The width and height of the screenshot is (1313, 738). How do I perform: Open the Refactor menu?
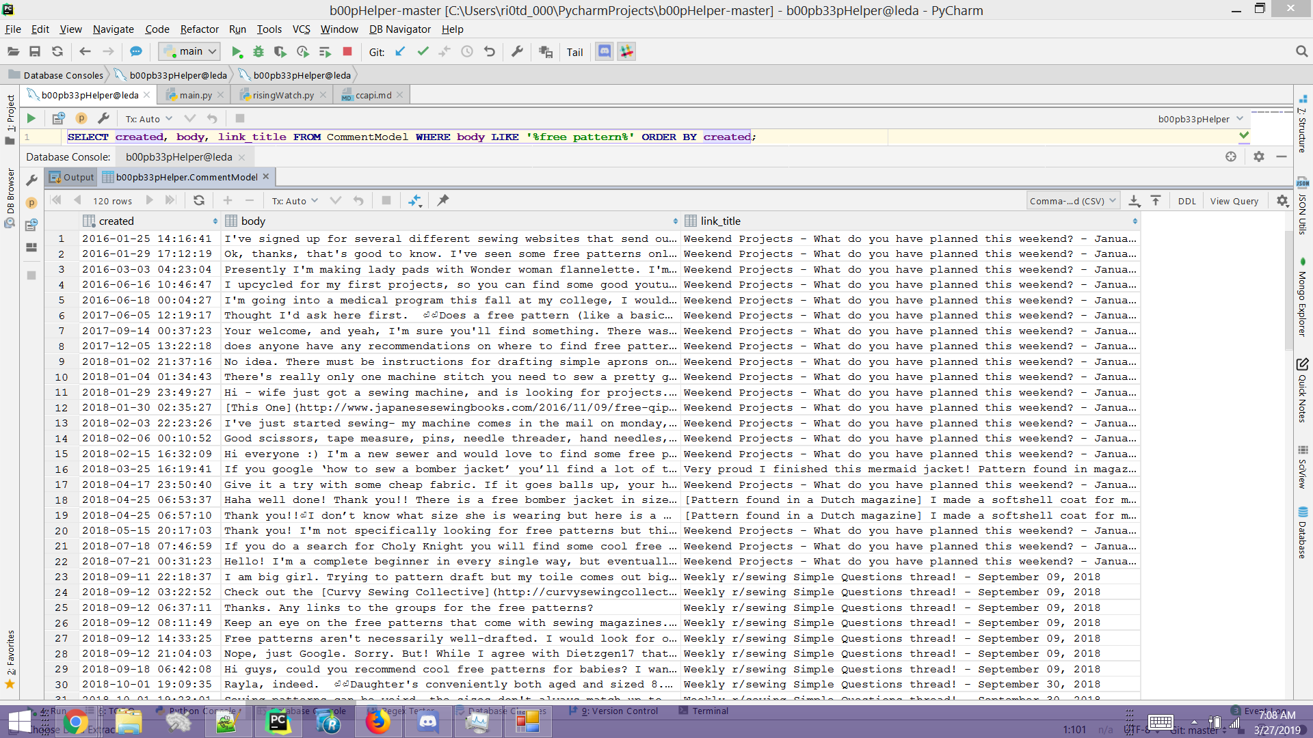(x=199, y=29)
